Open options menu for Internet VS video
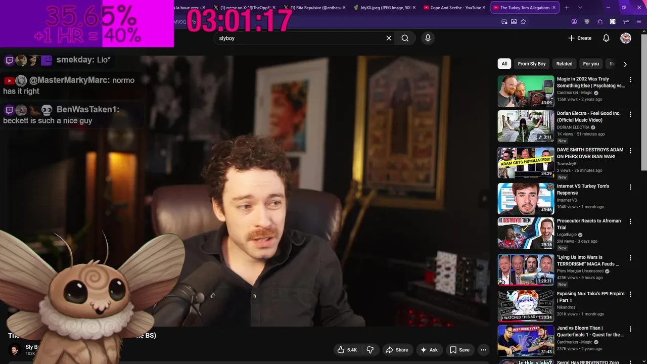This screenshot has height=364, width=647. [x=630, y=187]
